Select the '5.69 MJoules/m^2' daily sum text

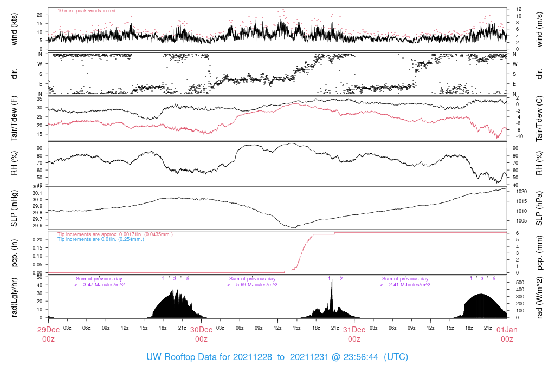pos(256,285)
